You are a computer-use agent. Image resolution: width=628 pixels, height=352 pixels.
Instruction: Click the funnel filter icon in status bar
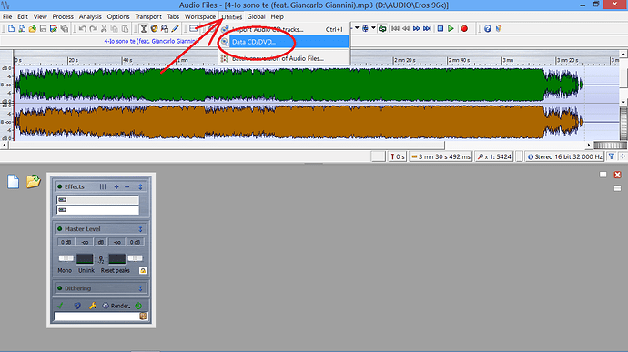[x=612, y=156]
